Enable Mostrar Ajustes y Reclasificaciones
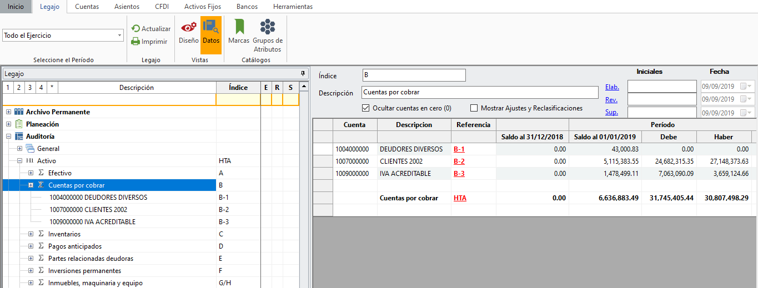758x288 pixels. coord(474,108)
